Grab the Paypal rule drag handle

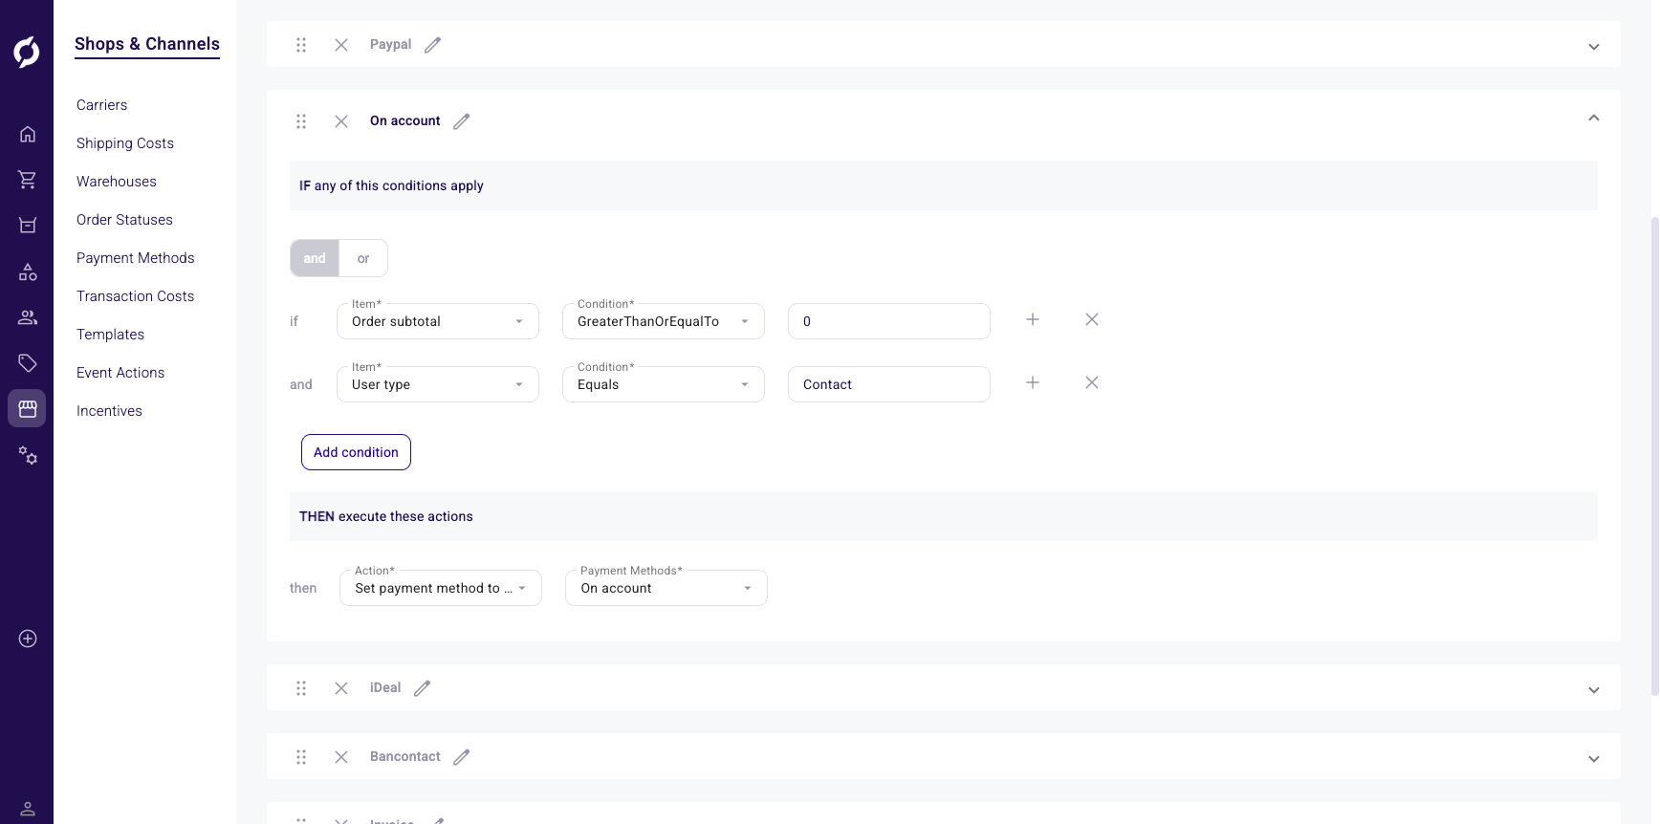(x=301, y=45)
